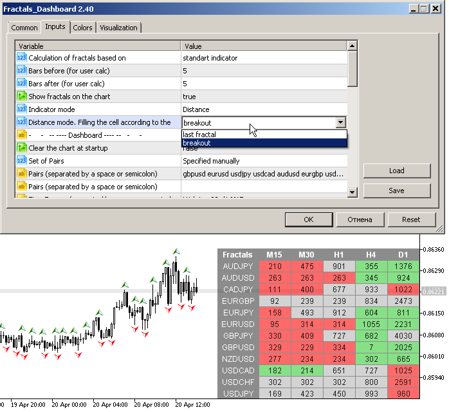Click the 'Set of Pairs' variable name
449x412 pixels.
(46, 161)
